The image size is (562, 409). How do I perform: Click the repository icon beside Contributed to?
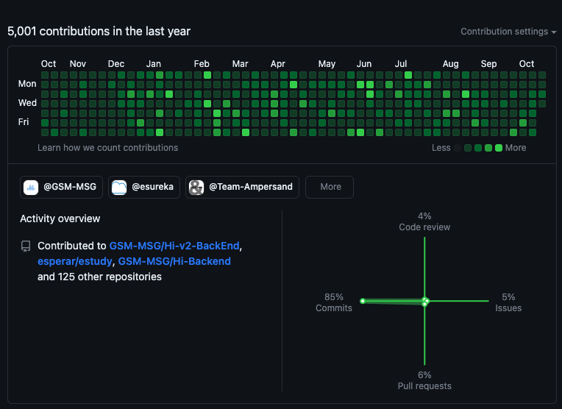click(x=26, y=246)
